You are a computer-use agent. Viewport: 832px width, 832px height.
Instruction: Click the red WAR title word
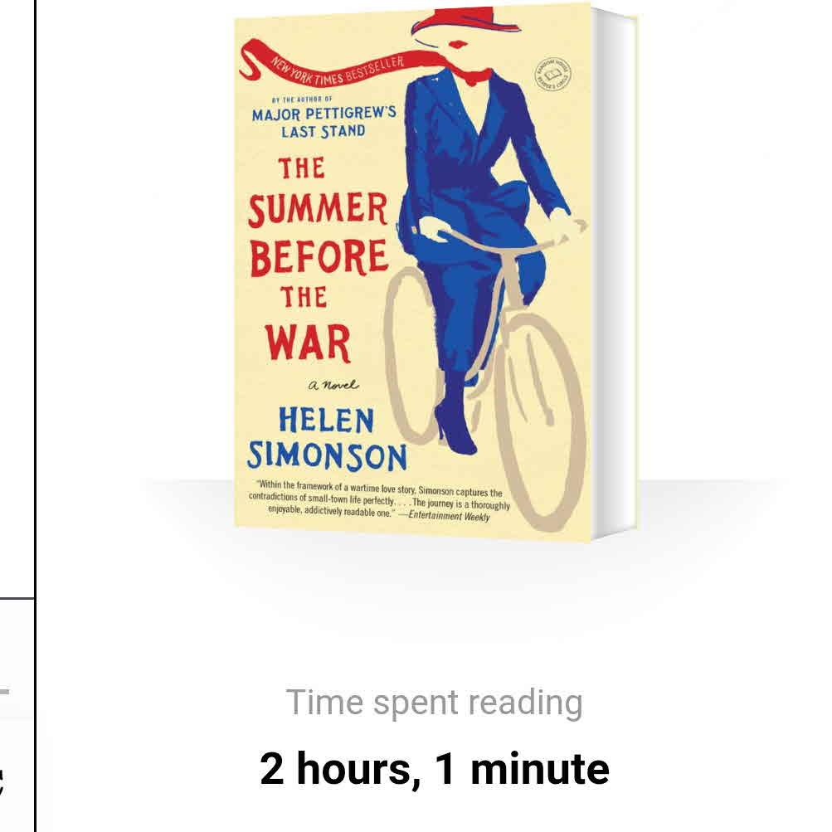click(x=308, y=343)
